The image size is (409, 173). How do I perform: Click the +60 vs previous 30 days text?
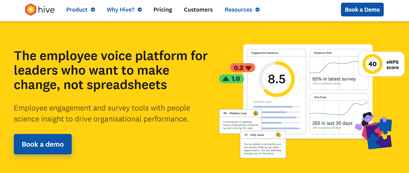[x=327, y=128]
